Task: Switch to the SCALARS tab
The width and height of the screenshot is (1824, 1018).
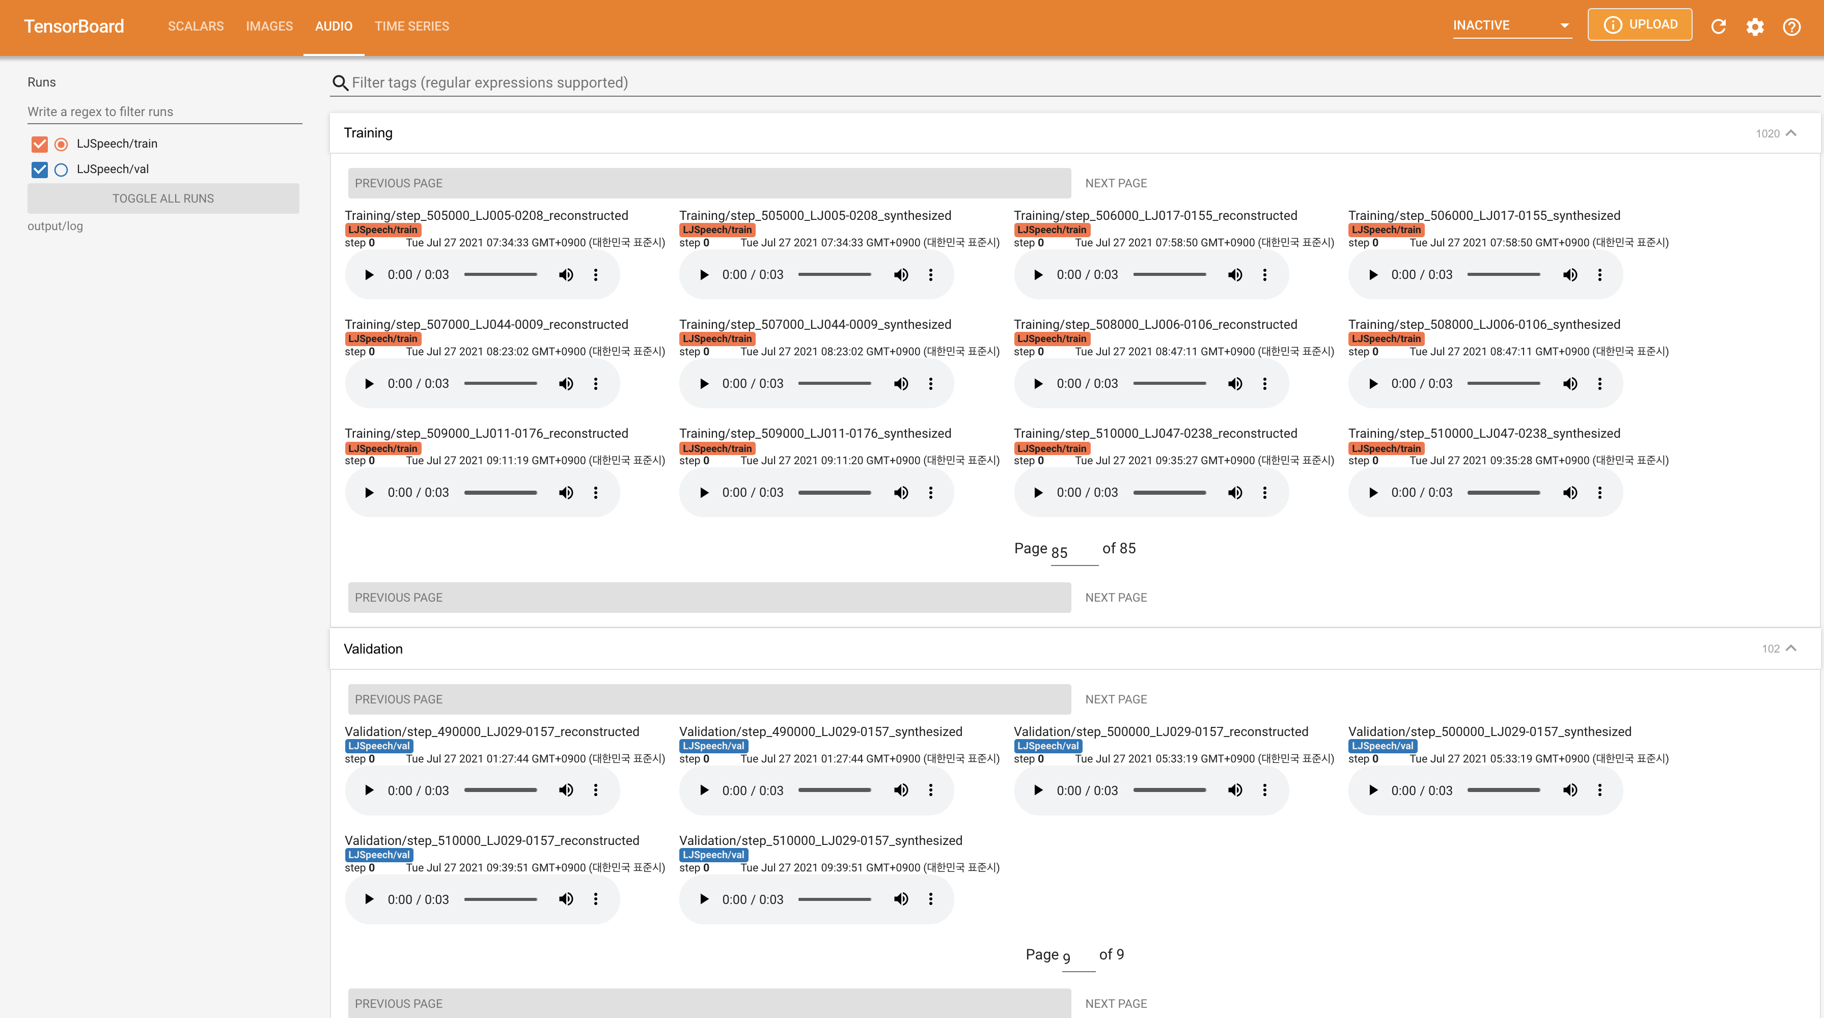Action: pos(196,26)
